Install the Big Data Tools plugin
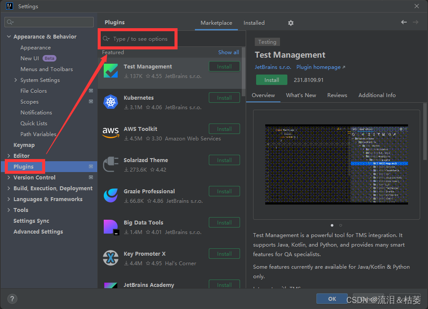The image size is (428, 309). pos(224,223)
